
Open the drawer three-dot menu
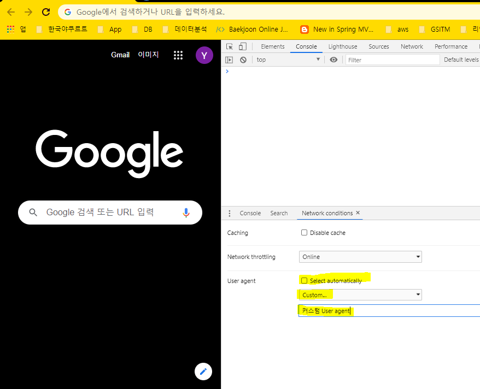point(230,213)
